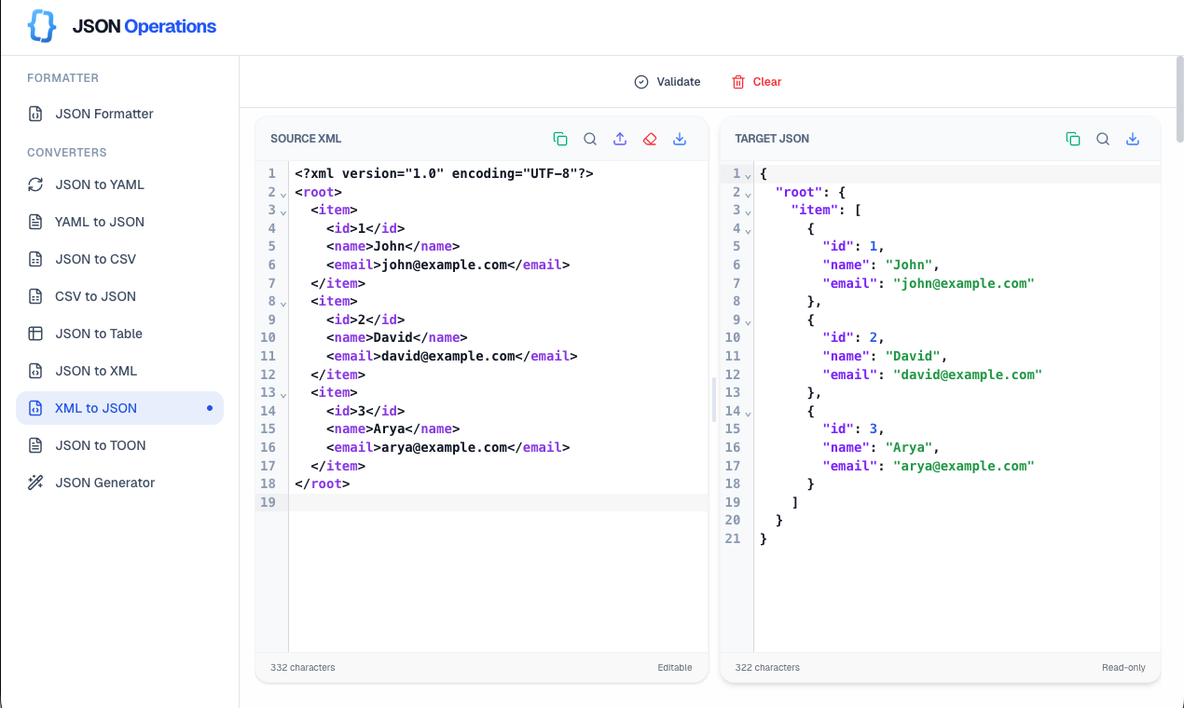Click the red Clear button
1184x708 pixels.
[756, 81]
